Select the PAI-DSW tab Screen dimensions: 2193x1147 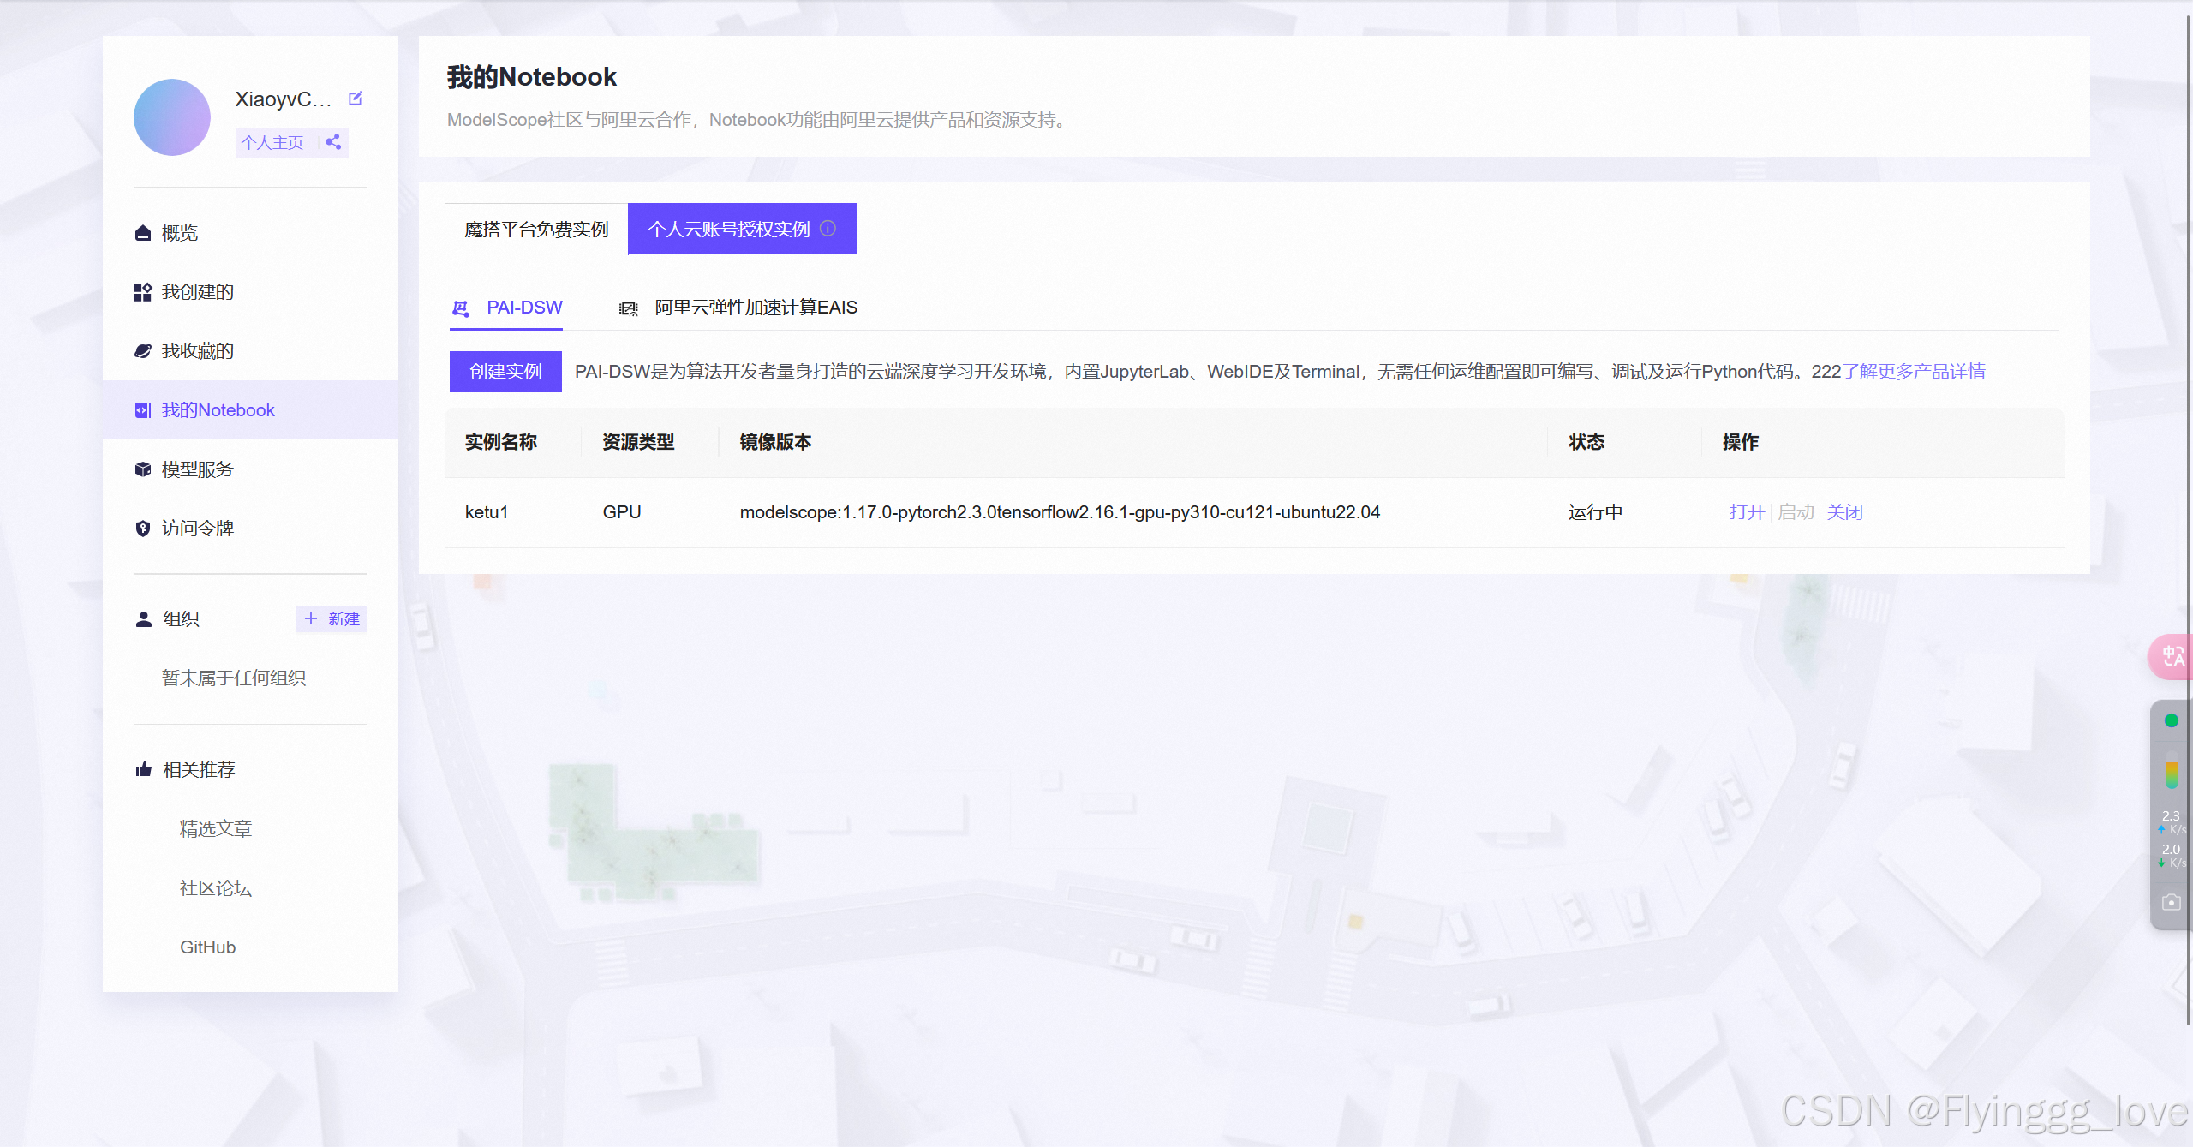tap(506, 308)
